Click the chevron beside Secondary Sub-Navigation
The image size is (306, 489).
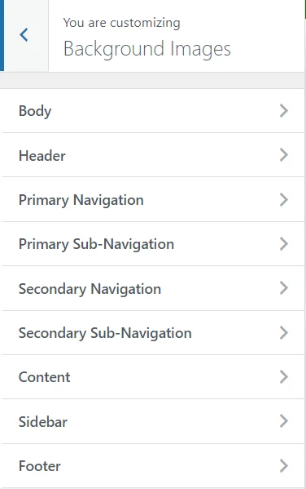pos(284,333)
